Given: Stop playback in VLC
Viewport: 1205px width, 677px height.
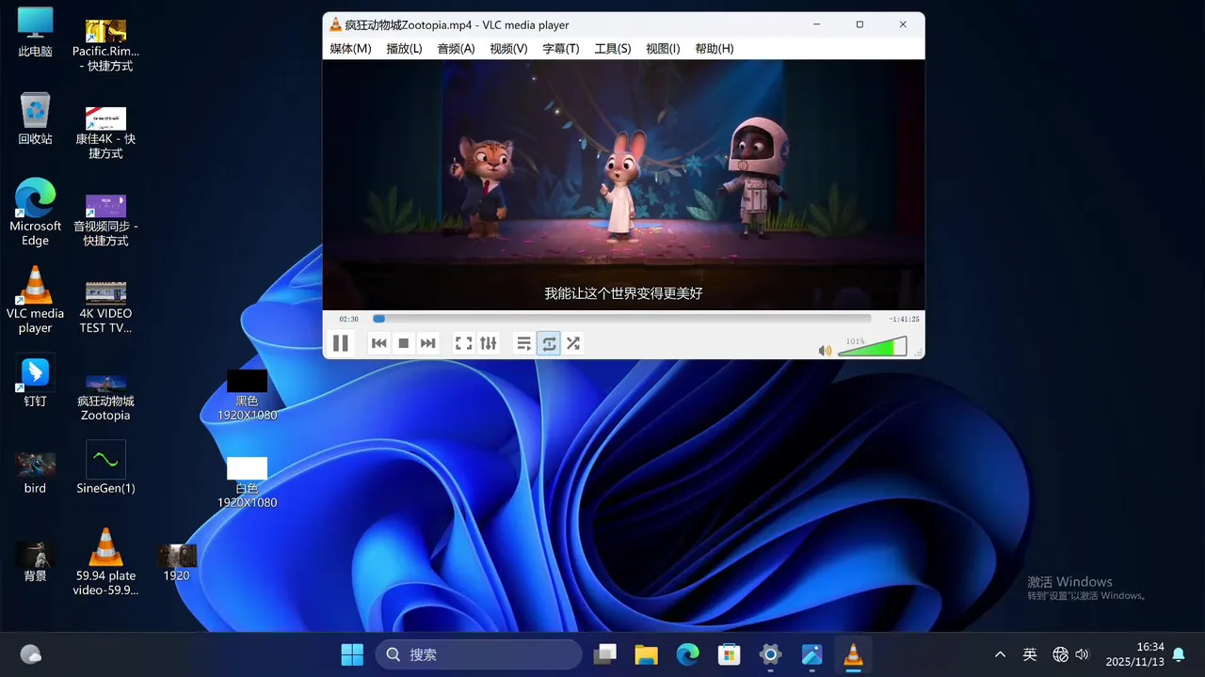Looking at the screenshot, I should coord(404,343).
